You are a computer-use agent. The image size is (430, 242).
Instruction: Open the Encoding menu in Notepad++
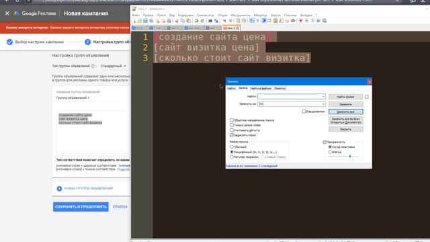[185, 15]
